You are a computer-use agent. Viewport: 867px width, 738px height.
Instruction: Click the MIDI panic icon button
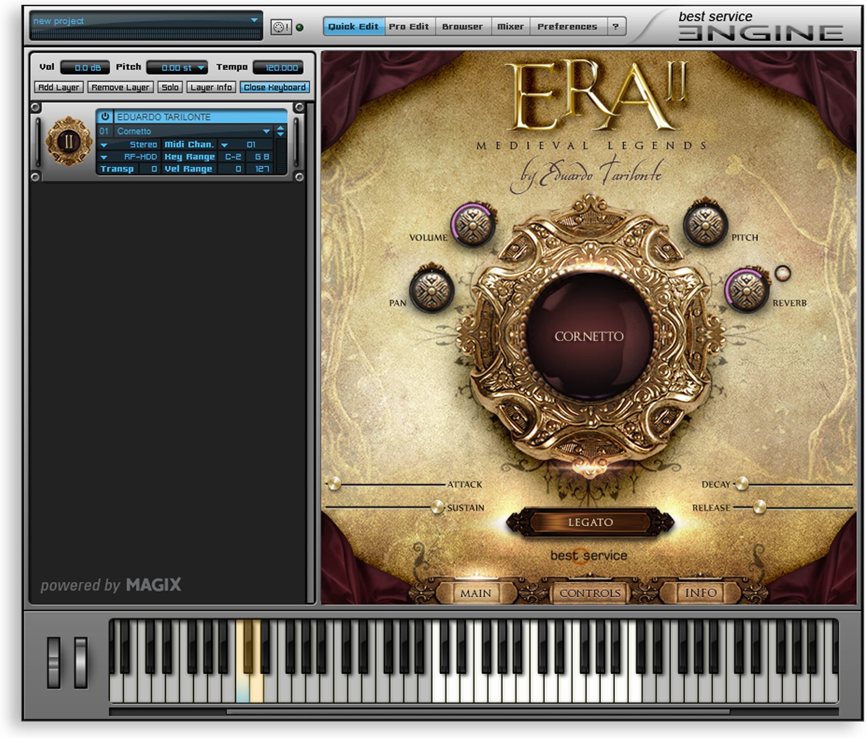(x=281, y=27)
